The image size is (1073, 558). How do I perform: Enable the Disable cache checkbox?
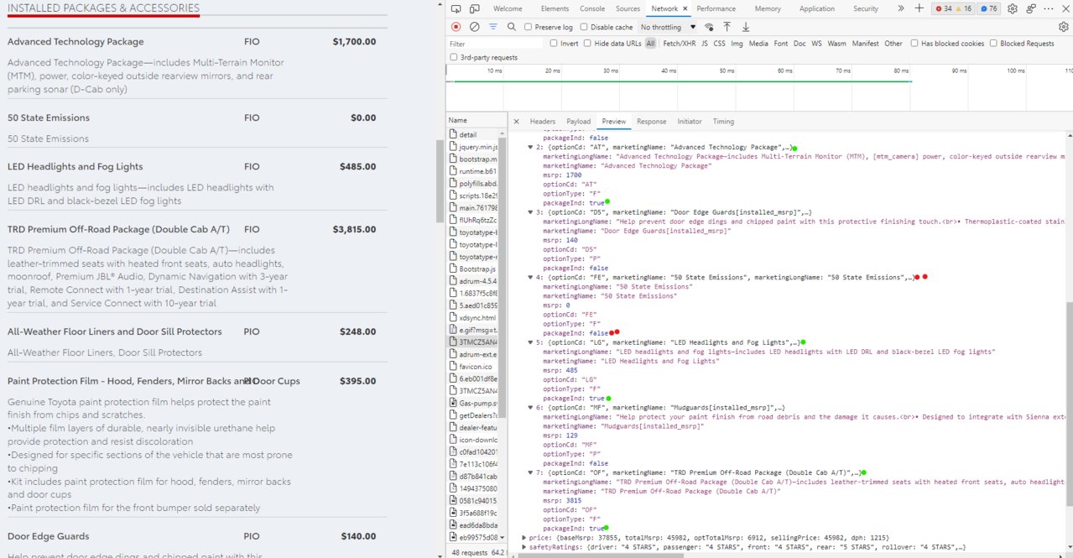tap(585, 27)
